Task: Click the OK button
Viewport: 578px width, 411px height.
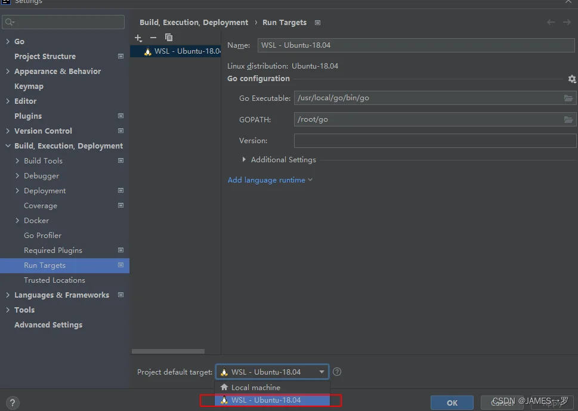Action: pos(452,403)
